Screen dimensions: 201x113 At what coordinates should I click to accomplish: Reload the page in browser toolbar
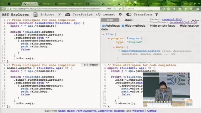119,8
